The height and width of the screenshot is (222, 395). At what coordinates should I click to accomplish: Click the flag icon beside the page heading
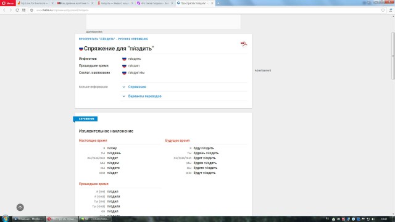(x=81, y=49)
